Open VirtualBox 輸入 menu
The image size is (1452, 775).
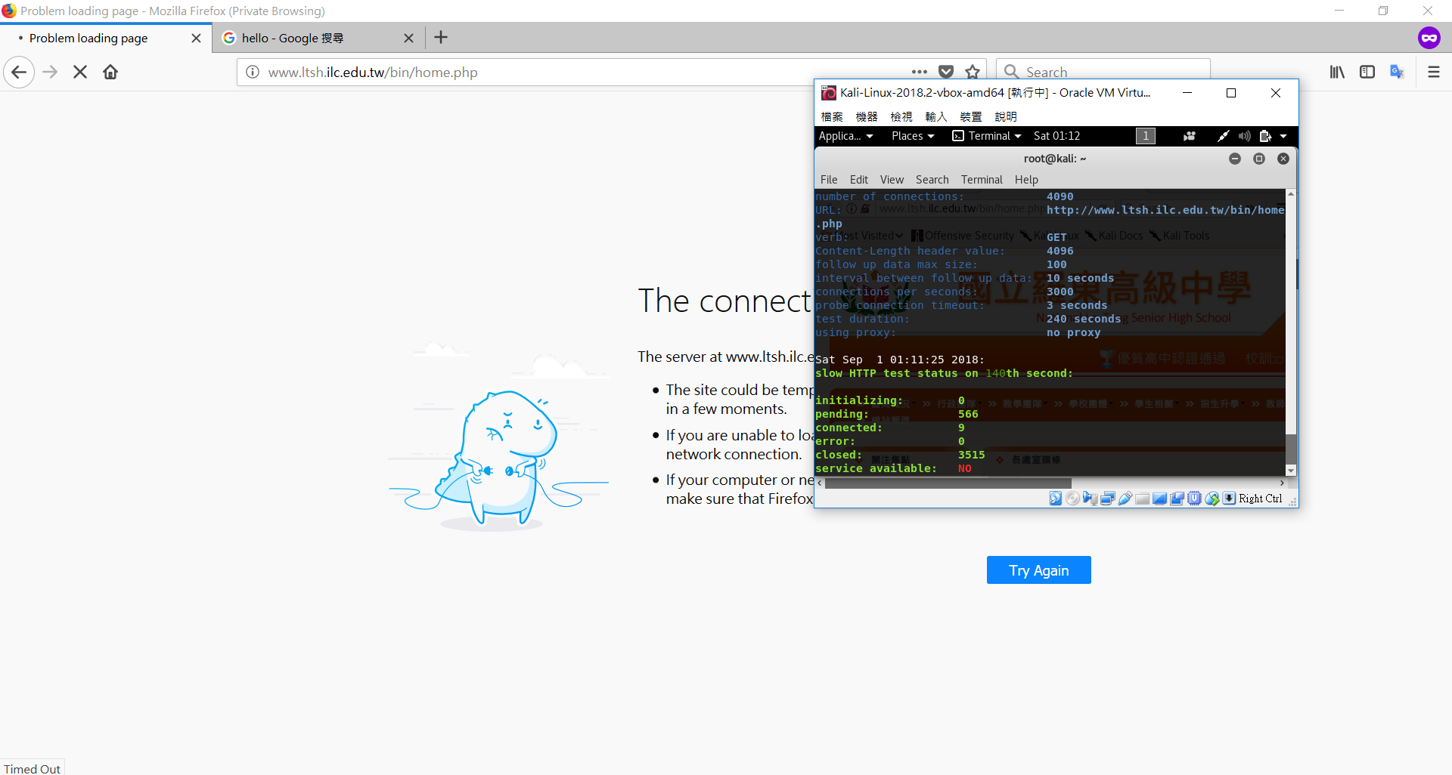[x=936, y=116]
